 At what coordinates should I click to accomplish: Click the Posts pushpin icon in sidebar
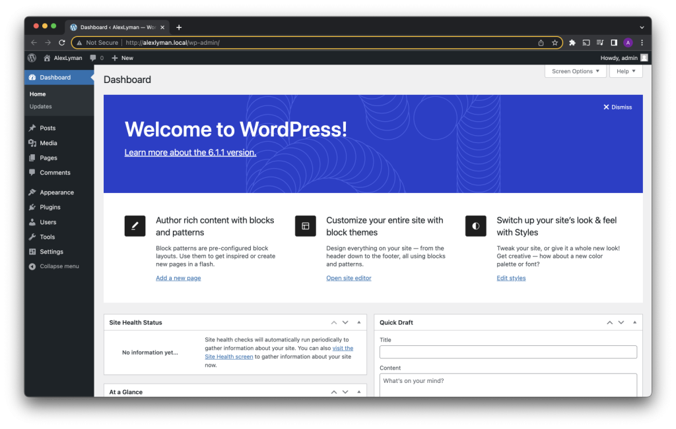coord(32,128)
